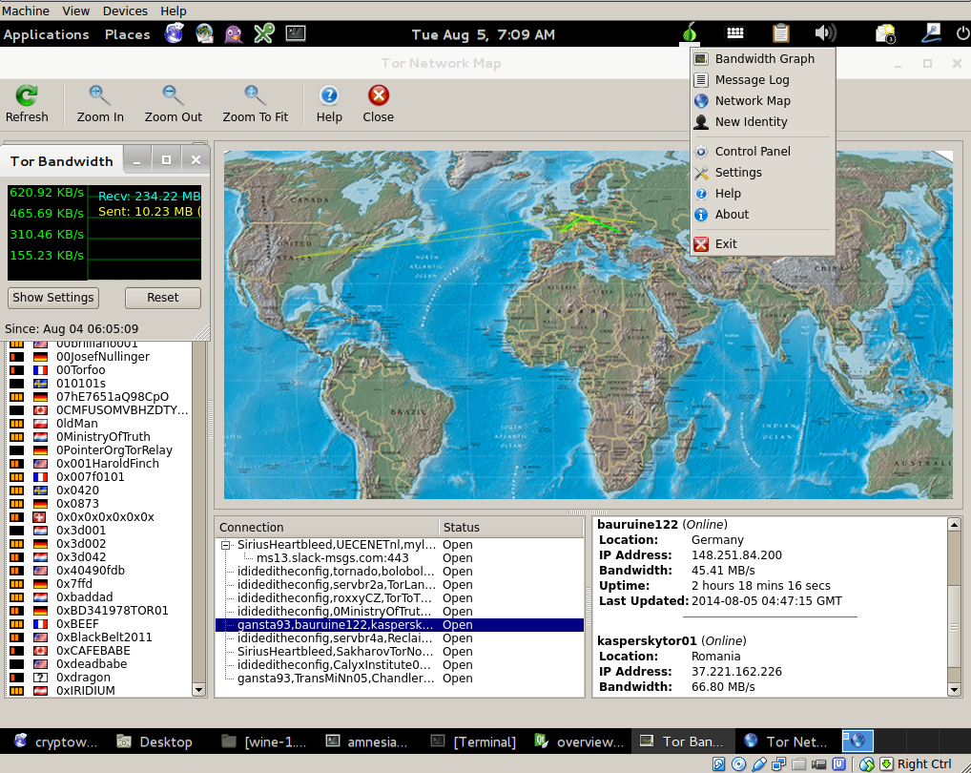Select the ididedtheconfig,roxxyCZ,TorToT circuit row
The image size is (971, 773).
pos(400,598)
